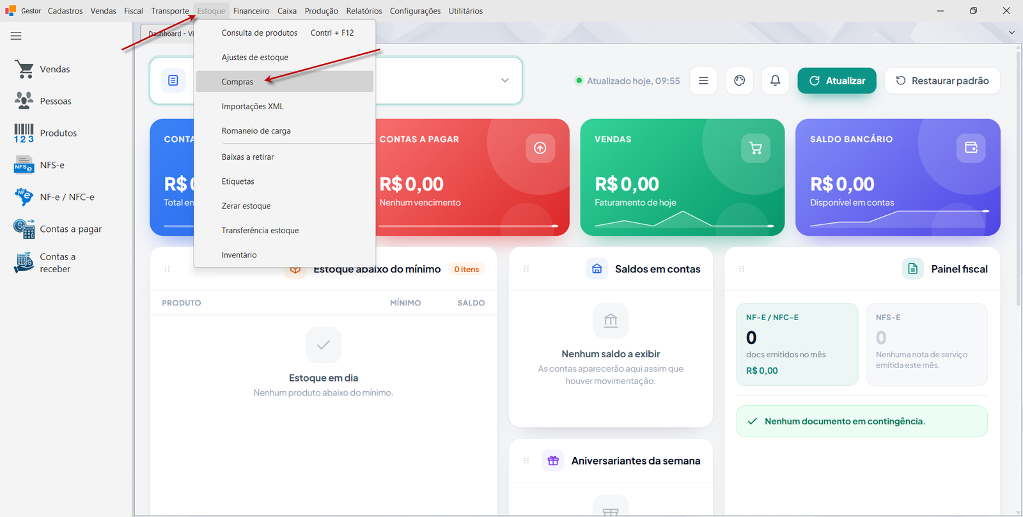The image size is (1023, 517).
Task: Click the drag handle of Saldos em contas panel
Action: [x=526, y=269]
